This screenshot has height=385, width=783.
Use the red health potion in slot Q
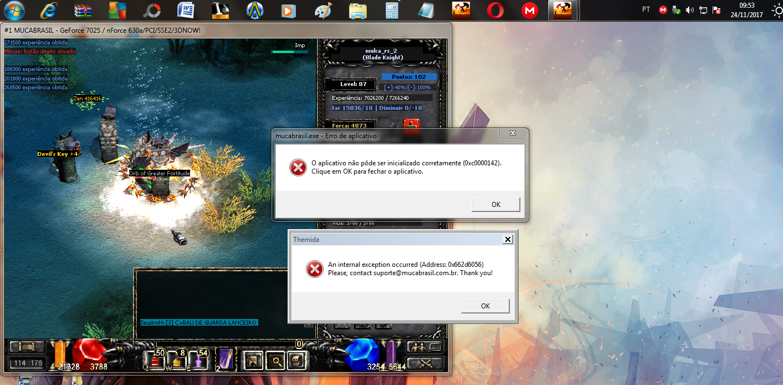point(155,361)
